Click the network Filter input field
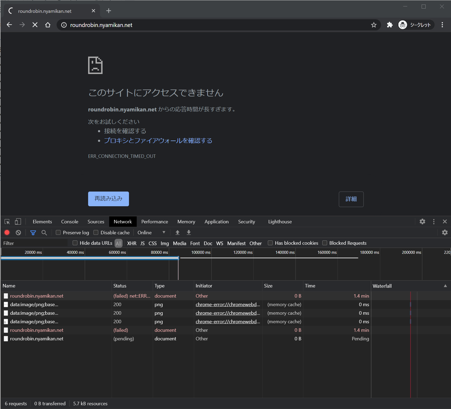This screenshot has width=451, height=409. tap(35, 243)
